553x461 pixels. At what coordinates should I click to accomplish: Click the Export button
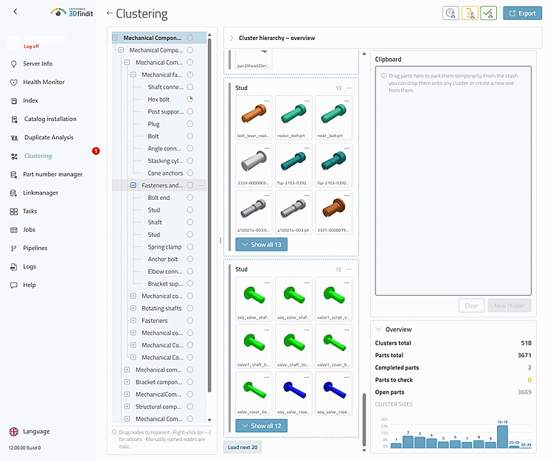click(x=522, y=13)
